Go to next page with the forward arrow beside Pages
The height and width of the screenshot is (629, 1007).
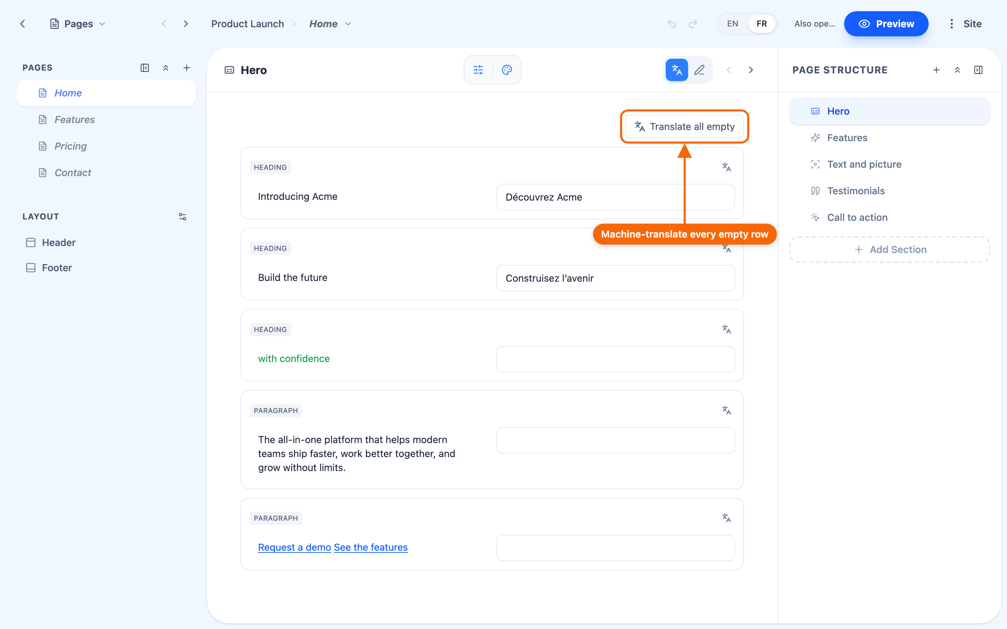pyautogui.click(x=186, y=24)
